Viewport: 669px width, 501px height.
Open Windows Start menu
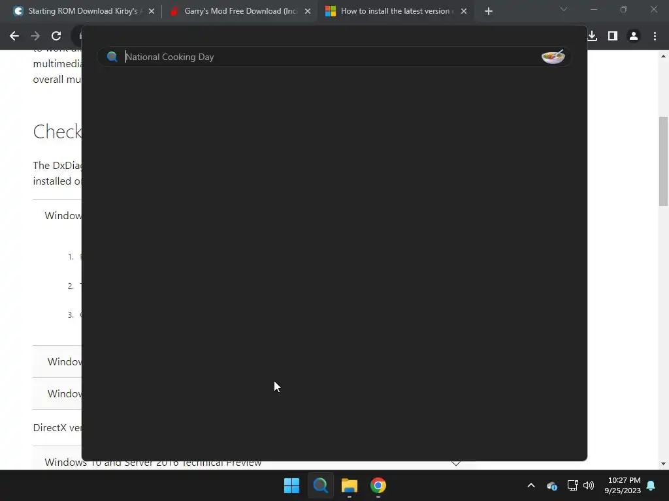(x=292, y=485)
